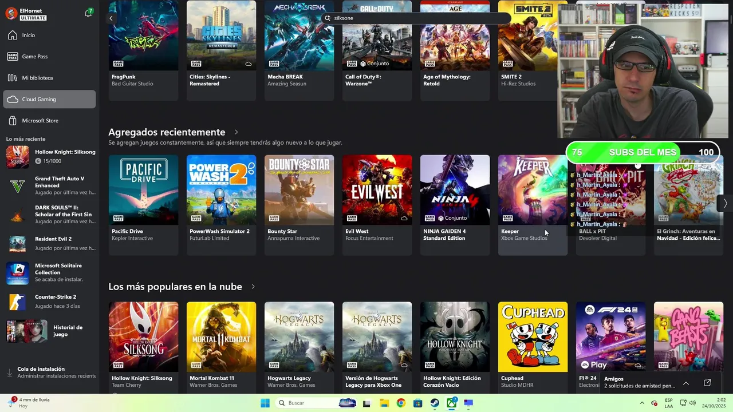This screenshot has height=412, width=733.
Task: Open Hollow Knight: Edición Corazón Vacío tile
Action: click(x=455, y=347)
